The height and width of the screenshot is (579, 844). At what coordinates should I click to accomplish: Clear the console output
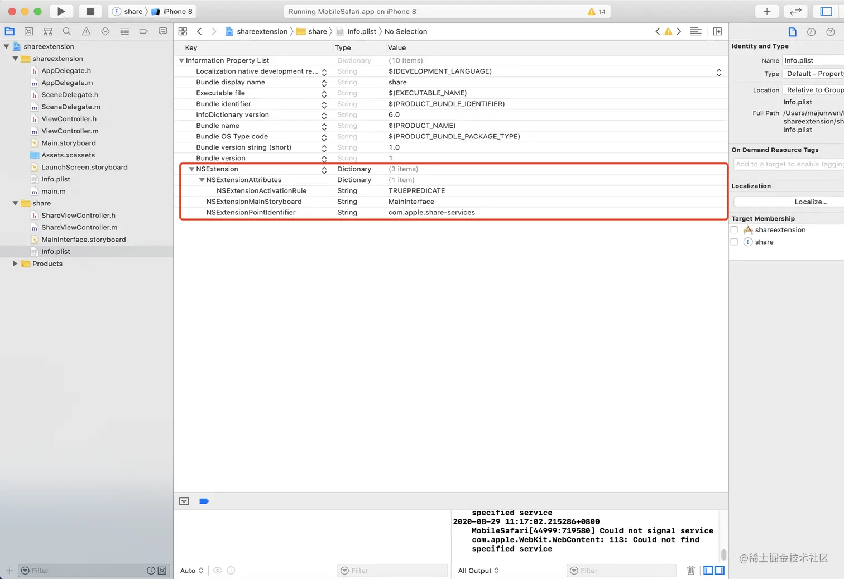pos(691,570)
